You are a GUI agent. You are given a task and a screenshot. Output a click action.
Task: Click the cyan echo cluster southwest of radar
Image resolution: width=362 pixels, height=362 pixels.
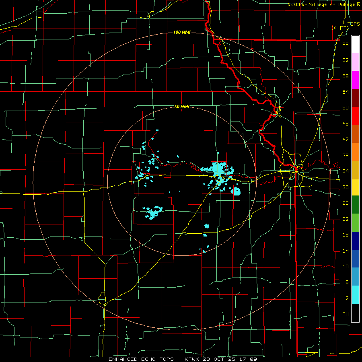153,212
